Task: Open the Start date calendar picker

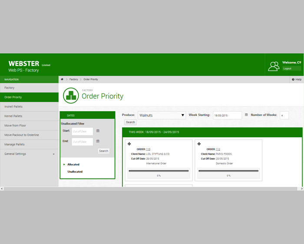Action: (x=98, y=131)
